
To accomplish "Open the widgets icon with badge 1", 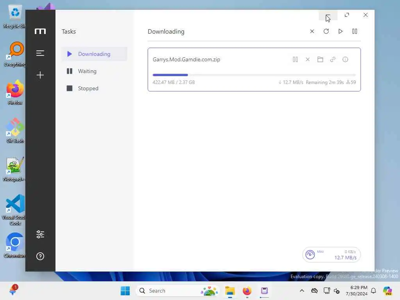I will coord(13,290).
